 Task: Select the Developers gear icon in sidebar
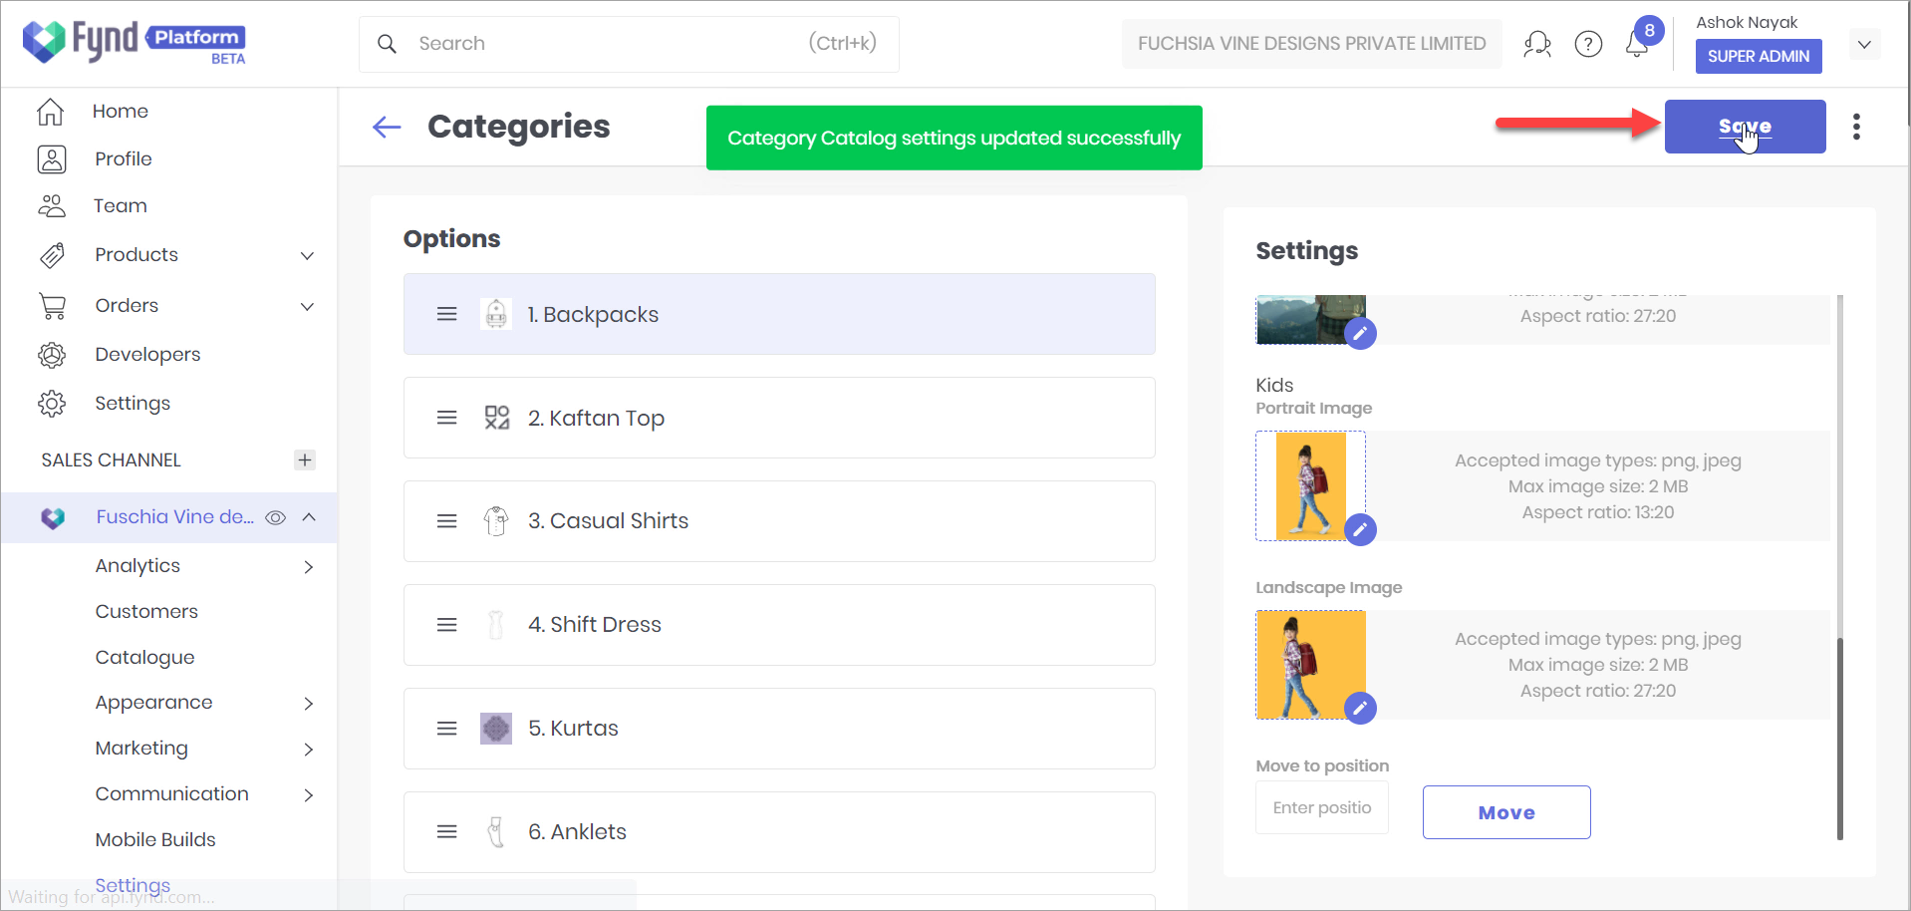coord(52,354)
